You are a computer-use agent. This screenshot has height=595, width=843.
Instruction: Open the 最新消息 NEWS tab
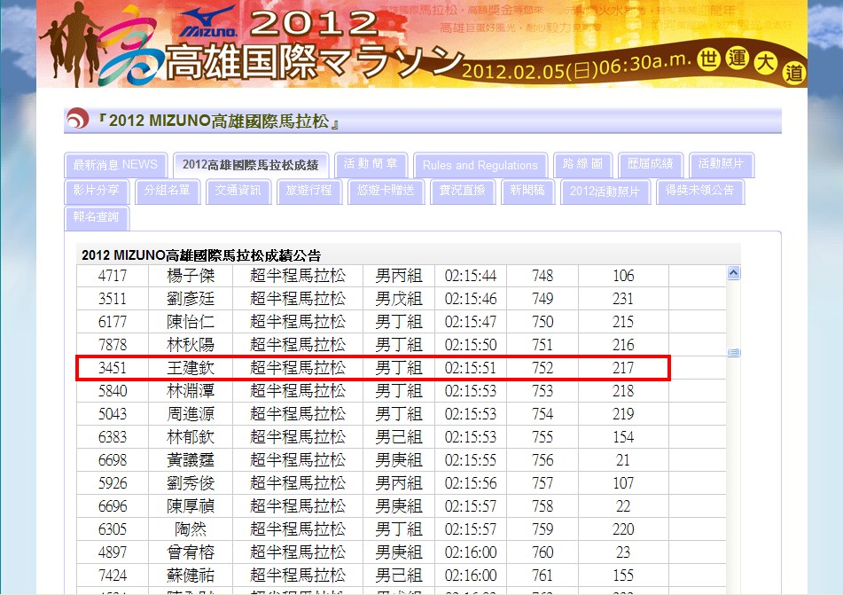click(x=115, y=165)
